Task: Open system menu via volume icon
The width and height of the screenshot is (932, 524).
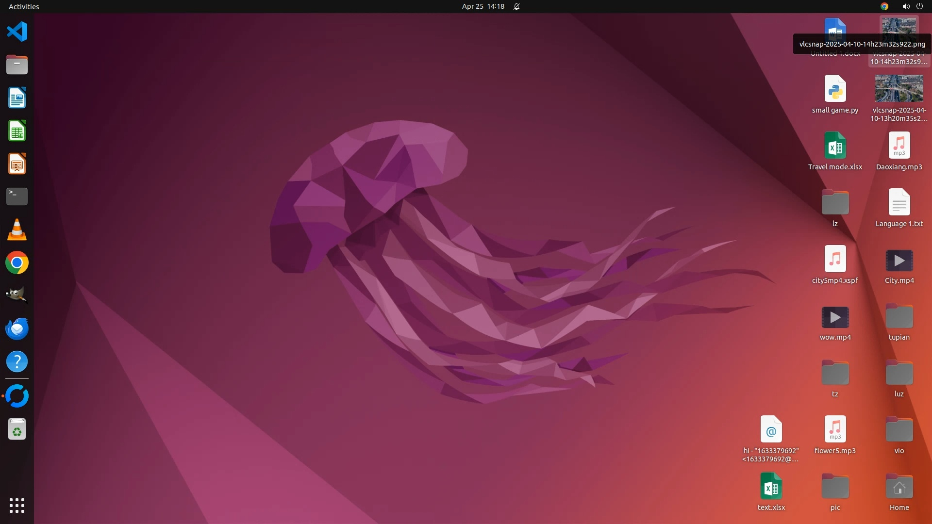Action: tap(906, 6)
